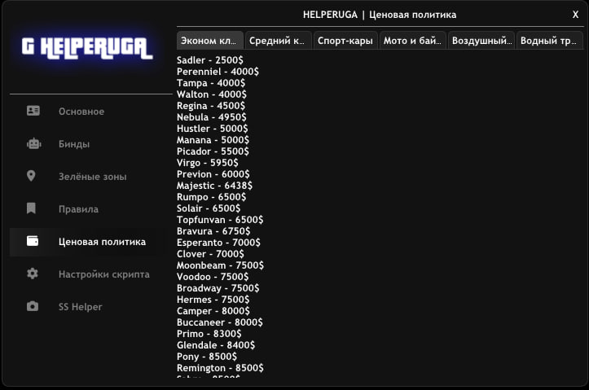Open the Правила section
The image size is (589, 390).
87,209
